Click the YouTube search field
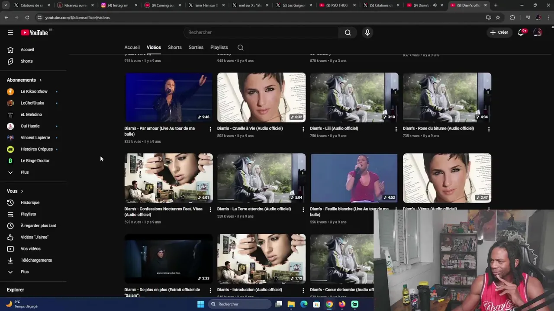This screenshot has height=311, width=554. pos(261,32)
